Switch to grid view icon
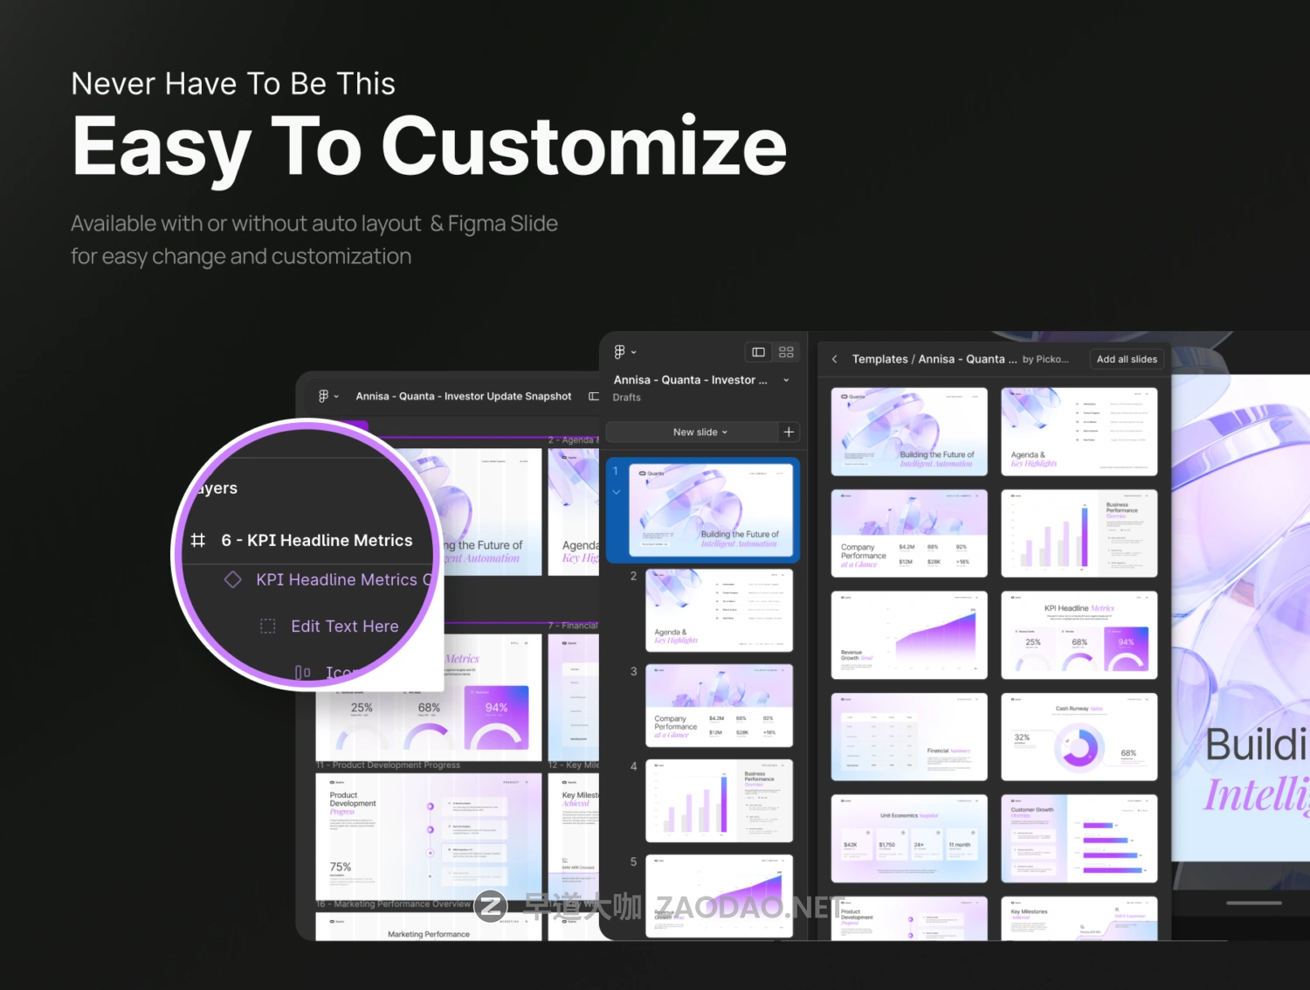This screenshot has height=990, width=1310. (786, 352)
